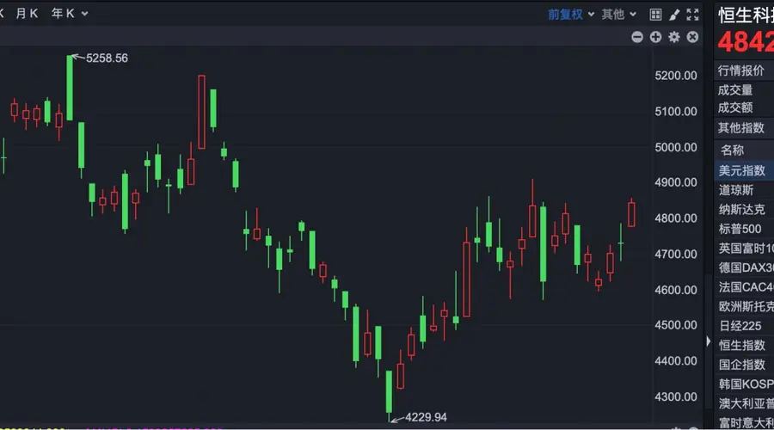
Task: Collapse side panel using triangle arrow
Action: click(x=709, y=341)
